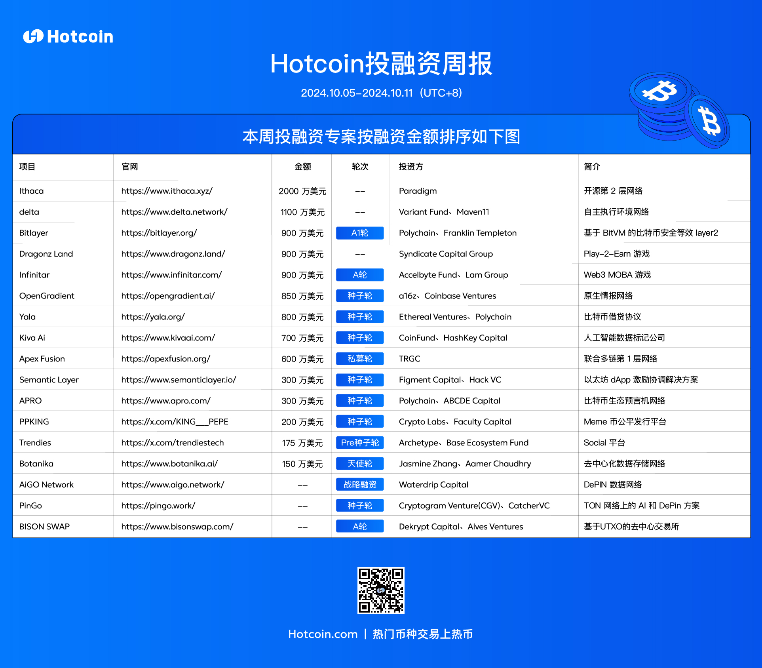The height and width of the screenshot is (668, 762).
Task: Click the A1轮 badge for Bitlayer
Action: [x=360, y=233]
